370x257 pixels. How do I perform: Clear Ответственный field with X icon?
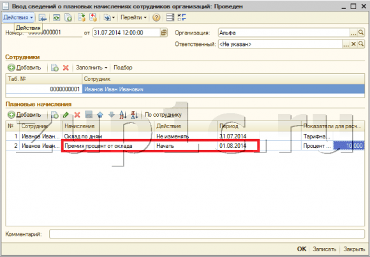(x=353, y=44)
